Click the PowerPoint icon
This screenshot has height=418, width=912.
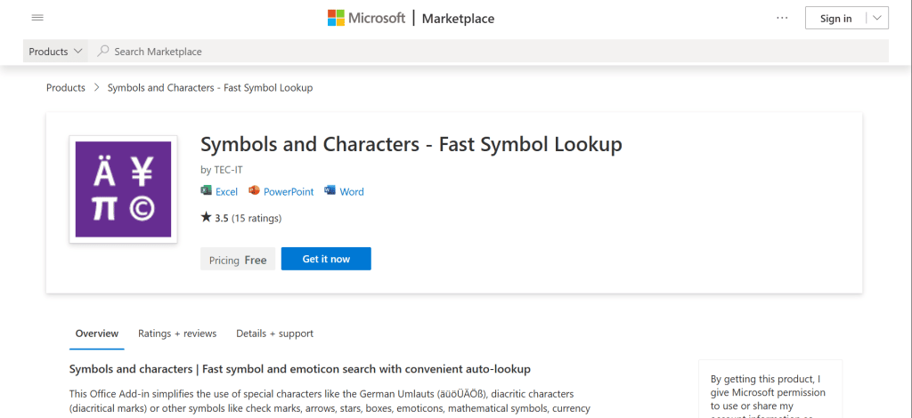254,191
